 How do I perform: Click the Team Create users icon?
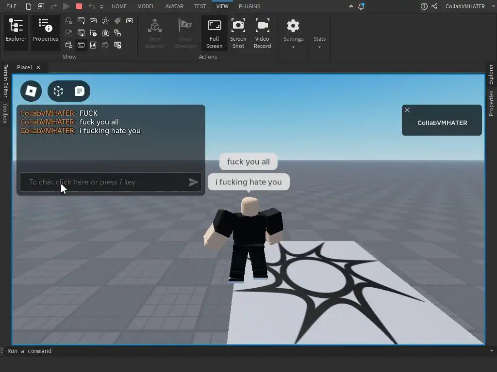(x=105, y=33)
